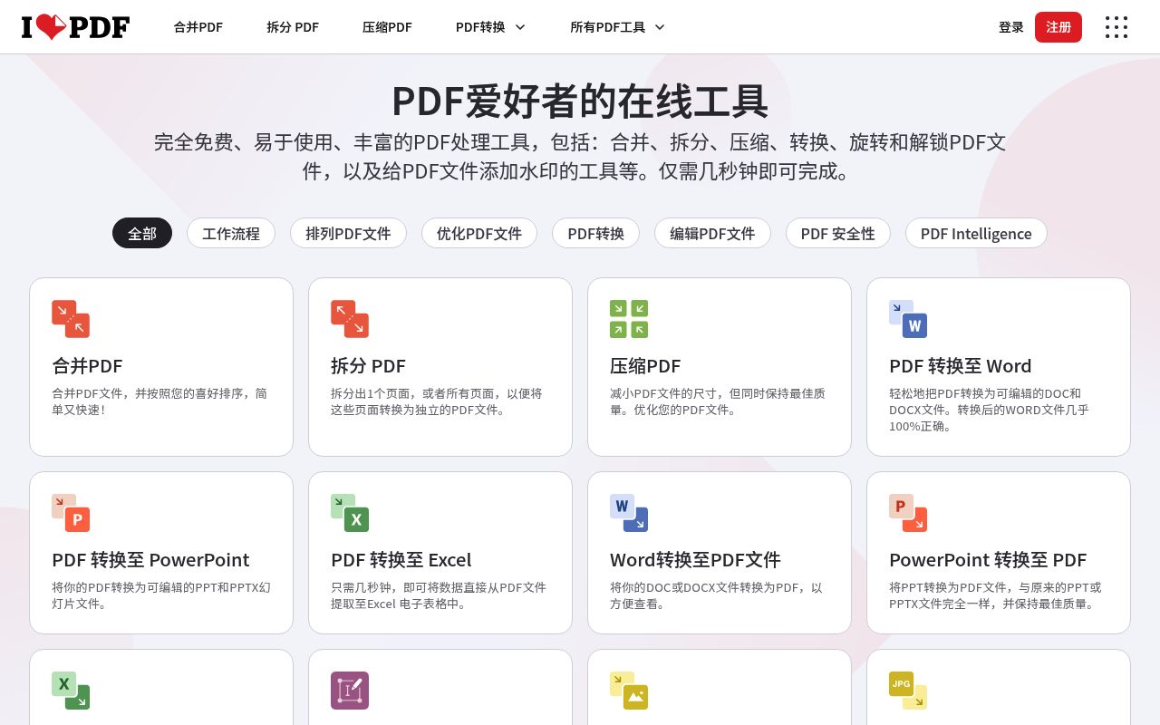Click the PDF 转换至 Word icon
Image resolution: width=1160 pixels, height=725 pixels.
coord(908,319)
